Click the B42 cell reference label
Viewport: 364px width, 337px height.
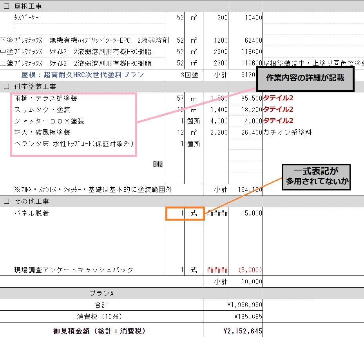tap(158, 164)
